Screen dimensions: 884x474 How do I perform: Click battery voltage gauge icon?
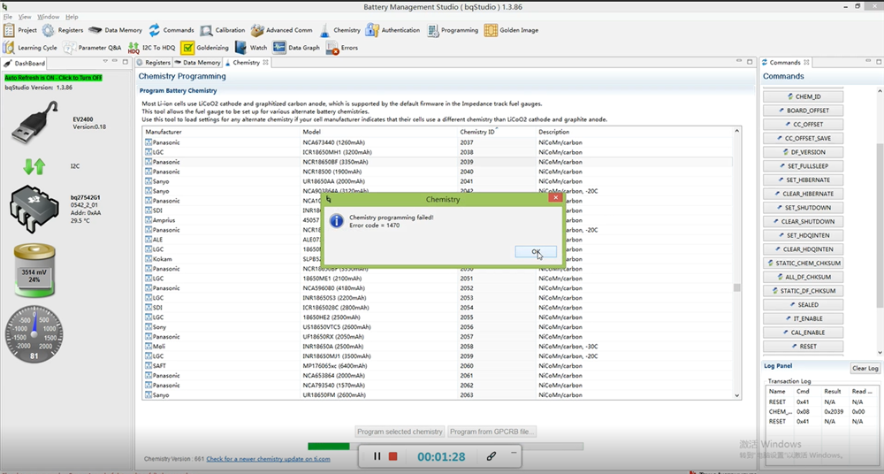coord(34,271)
